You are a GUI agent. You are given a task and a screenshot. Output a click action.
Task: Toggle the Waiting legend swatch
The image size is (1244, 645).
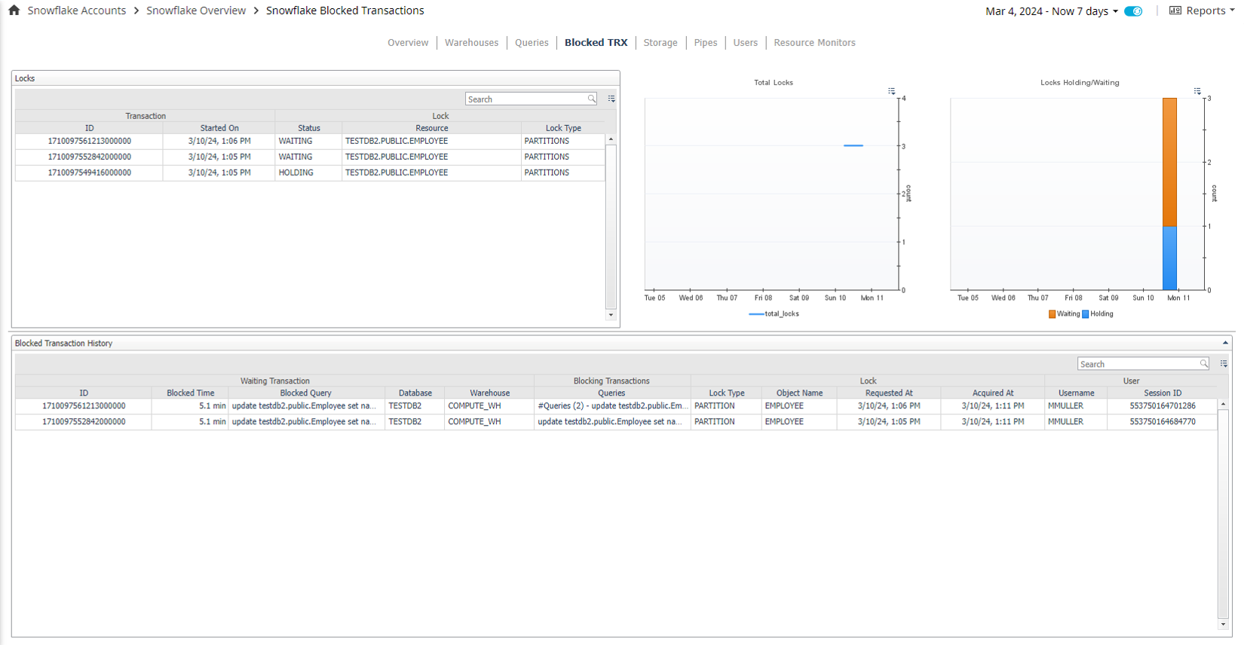point(1052,314)
